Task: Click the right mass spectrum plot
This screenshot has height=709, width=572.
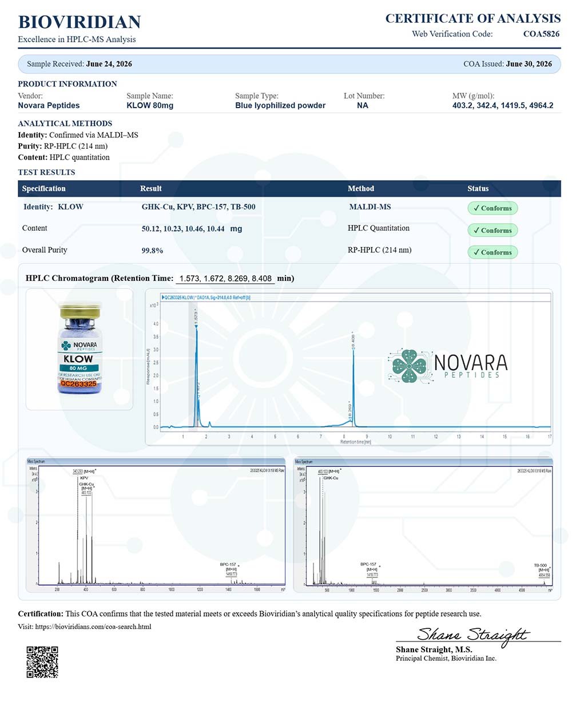Action: [423, 525]
